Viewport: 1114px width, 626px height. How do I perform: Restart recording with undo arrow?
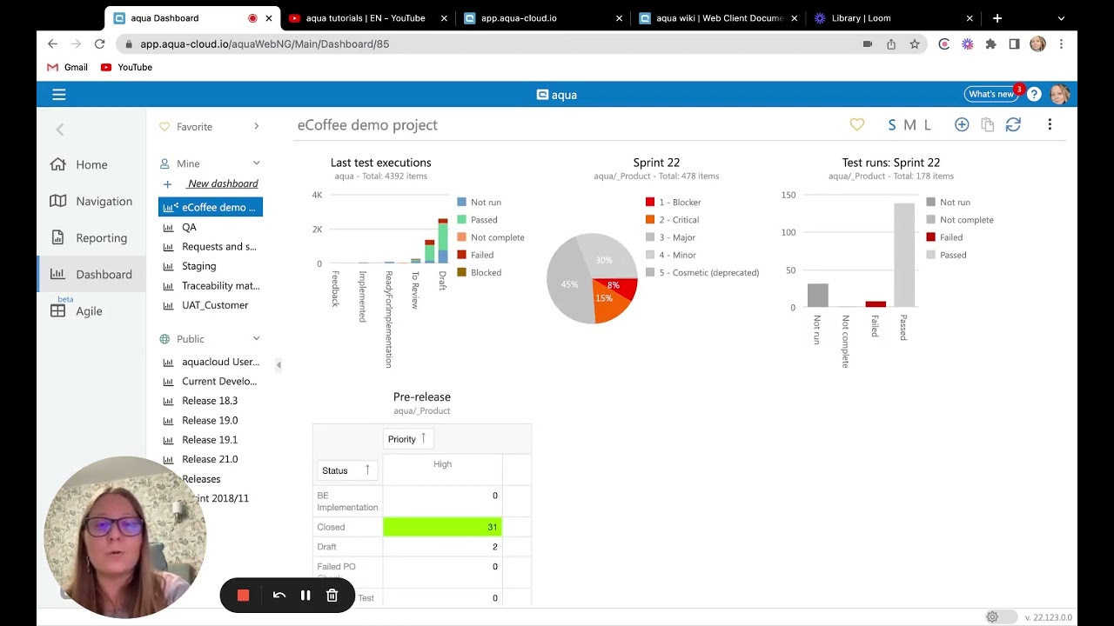point(279,596)
